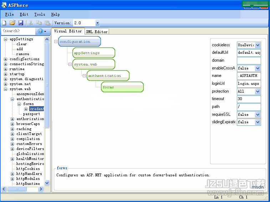
Task: Click the domain input field
Action: 249,61
